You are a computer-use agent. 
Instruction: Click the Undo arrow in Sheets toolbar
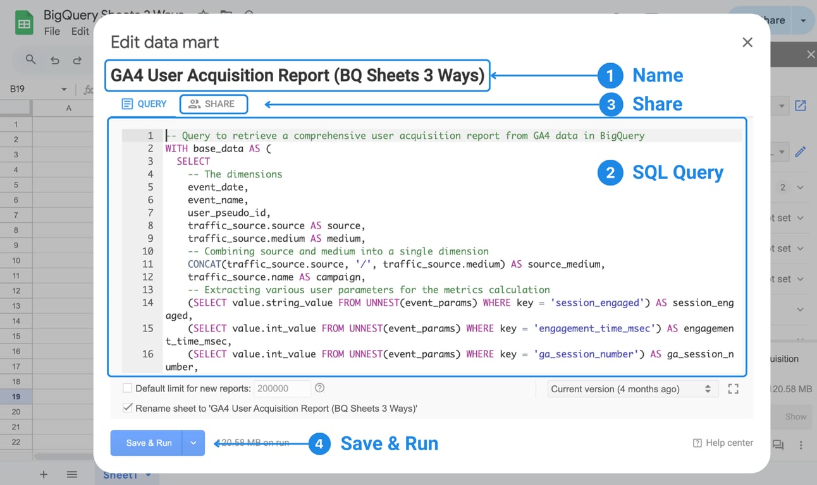pos(55,61)
